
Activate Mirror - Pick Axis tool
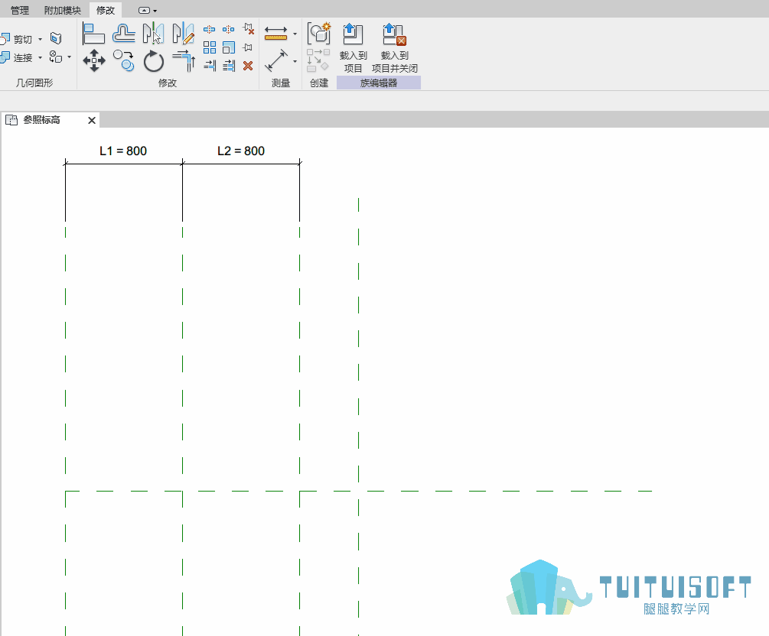153,34
